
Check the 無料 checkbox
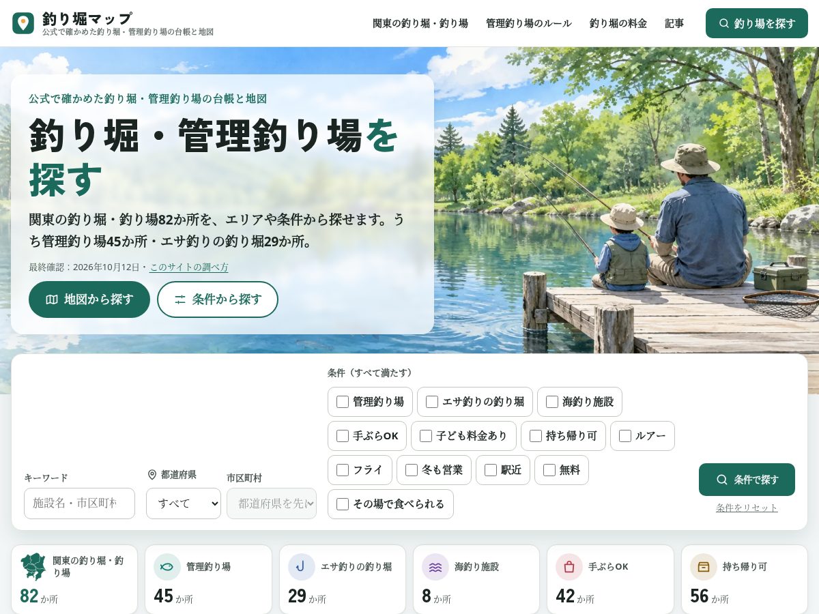[549, 470]
